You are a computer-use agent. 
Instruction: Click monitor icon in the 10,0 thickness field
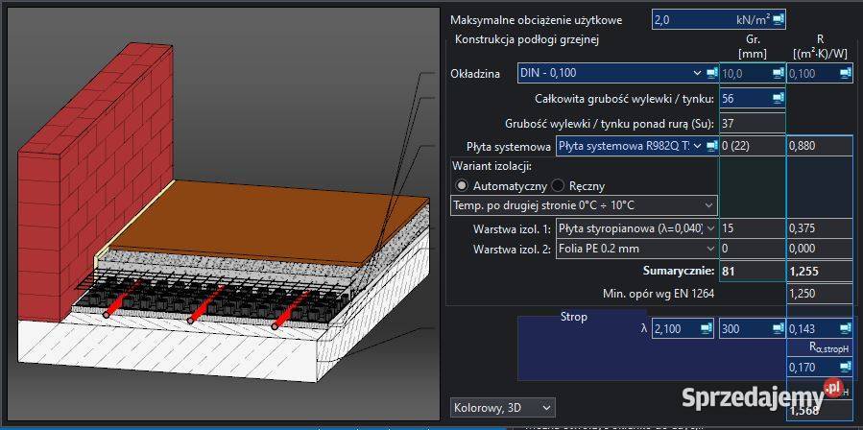(778, 73)
